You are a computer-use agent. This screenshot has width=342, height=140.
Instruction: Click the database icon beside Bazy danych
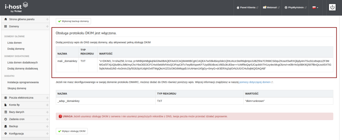(x=6, y=112)
